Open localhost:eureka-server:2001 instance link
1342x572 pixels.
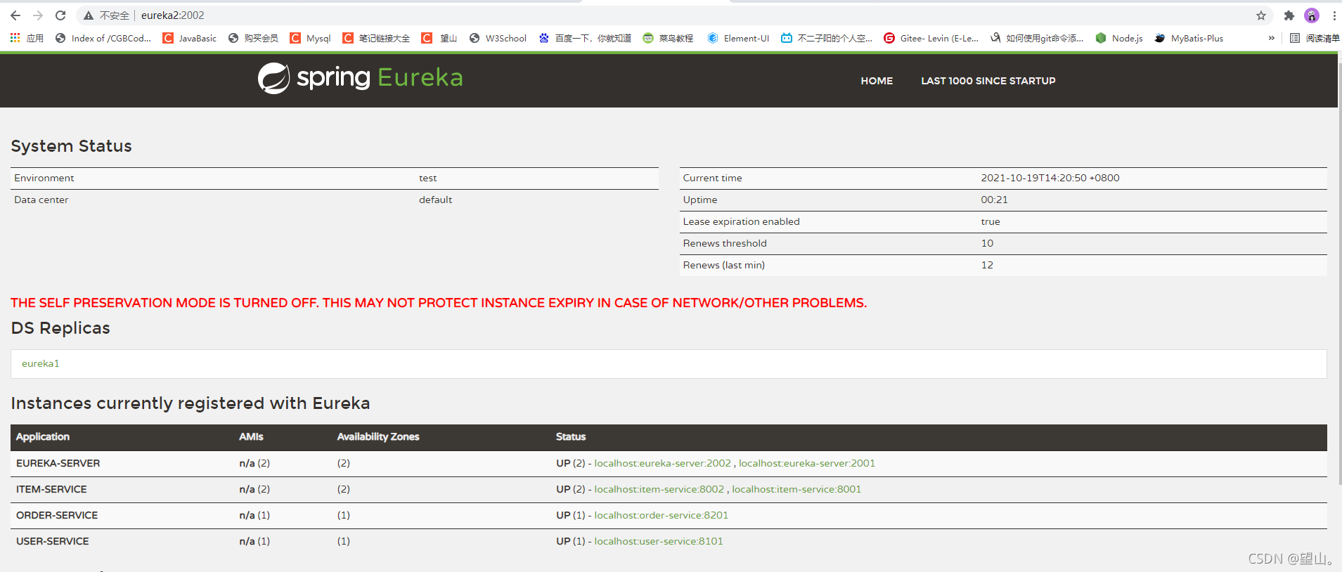(807, 463)
